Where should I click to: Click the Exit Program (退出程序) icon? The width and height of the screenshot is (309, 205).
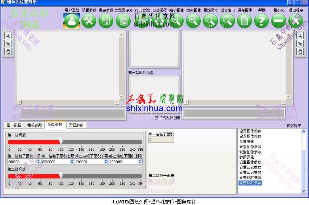[296, 21]
